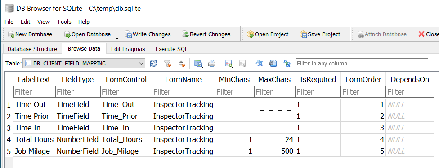The image size is (439, 168).
Task: Refresh the table data
Action: pyautogui.click(x=153, y=63)
